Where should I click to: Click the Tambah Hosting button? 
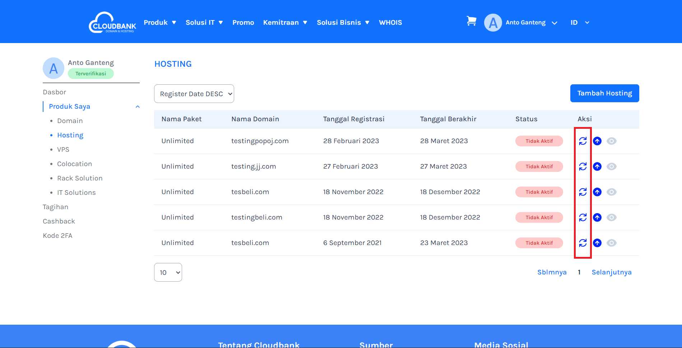pos(604,93)
